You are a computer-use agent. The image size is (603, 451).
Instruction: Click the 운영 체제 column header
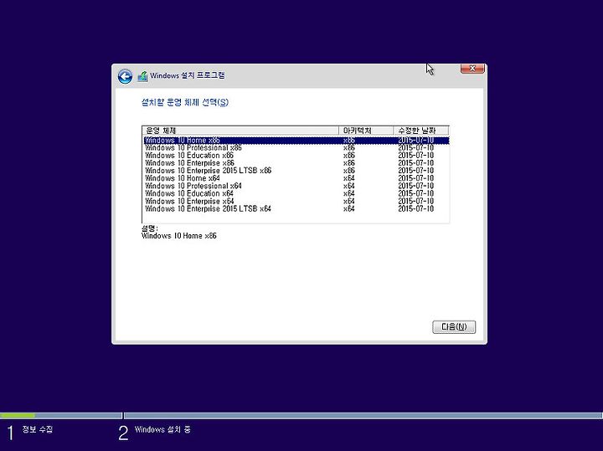pos(240,131)
